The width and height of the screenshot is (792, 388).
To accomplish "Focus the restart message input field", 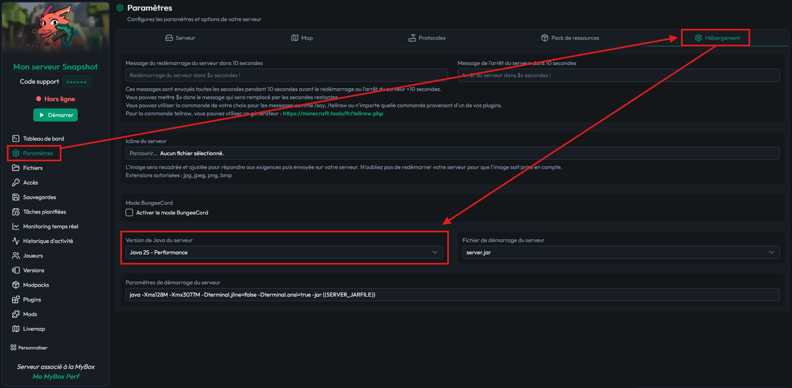I will (286, 75).
